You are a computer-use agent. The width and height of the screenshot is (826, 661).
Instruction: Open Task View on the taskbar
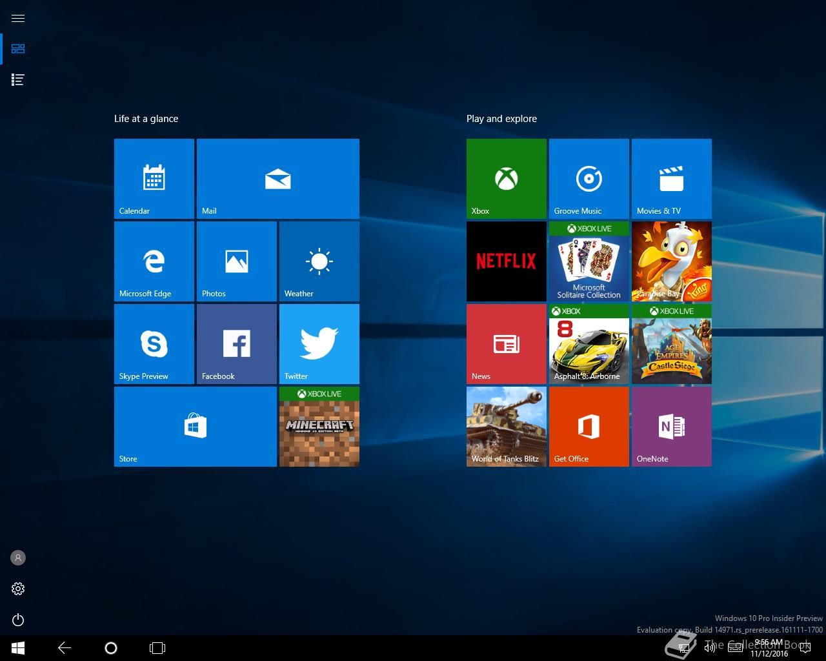click(x=157, y=648)
